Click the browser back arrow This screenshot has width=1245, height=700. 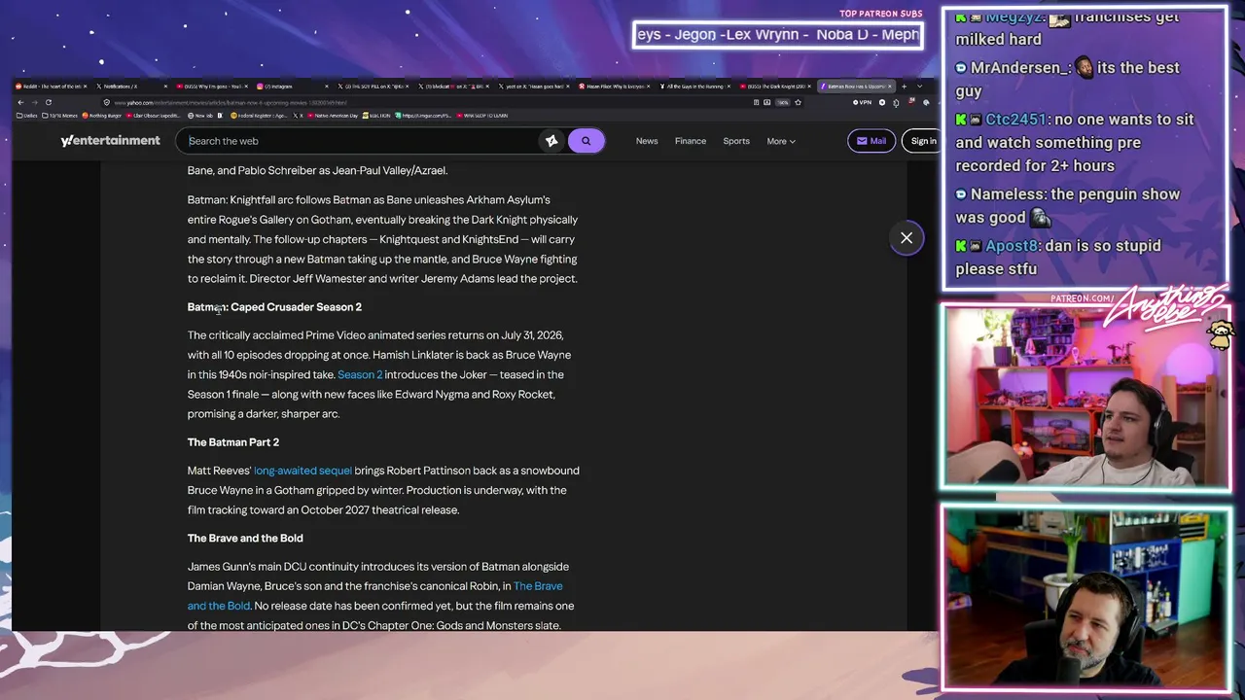(20, 102)
